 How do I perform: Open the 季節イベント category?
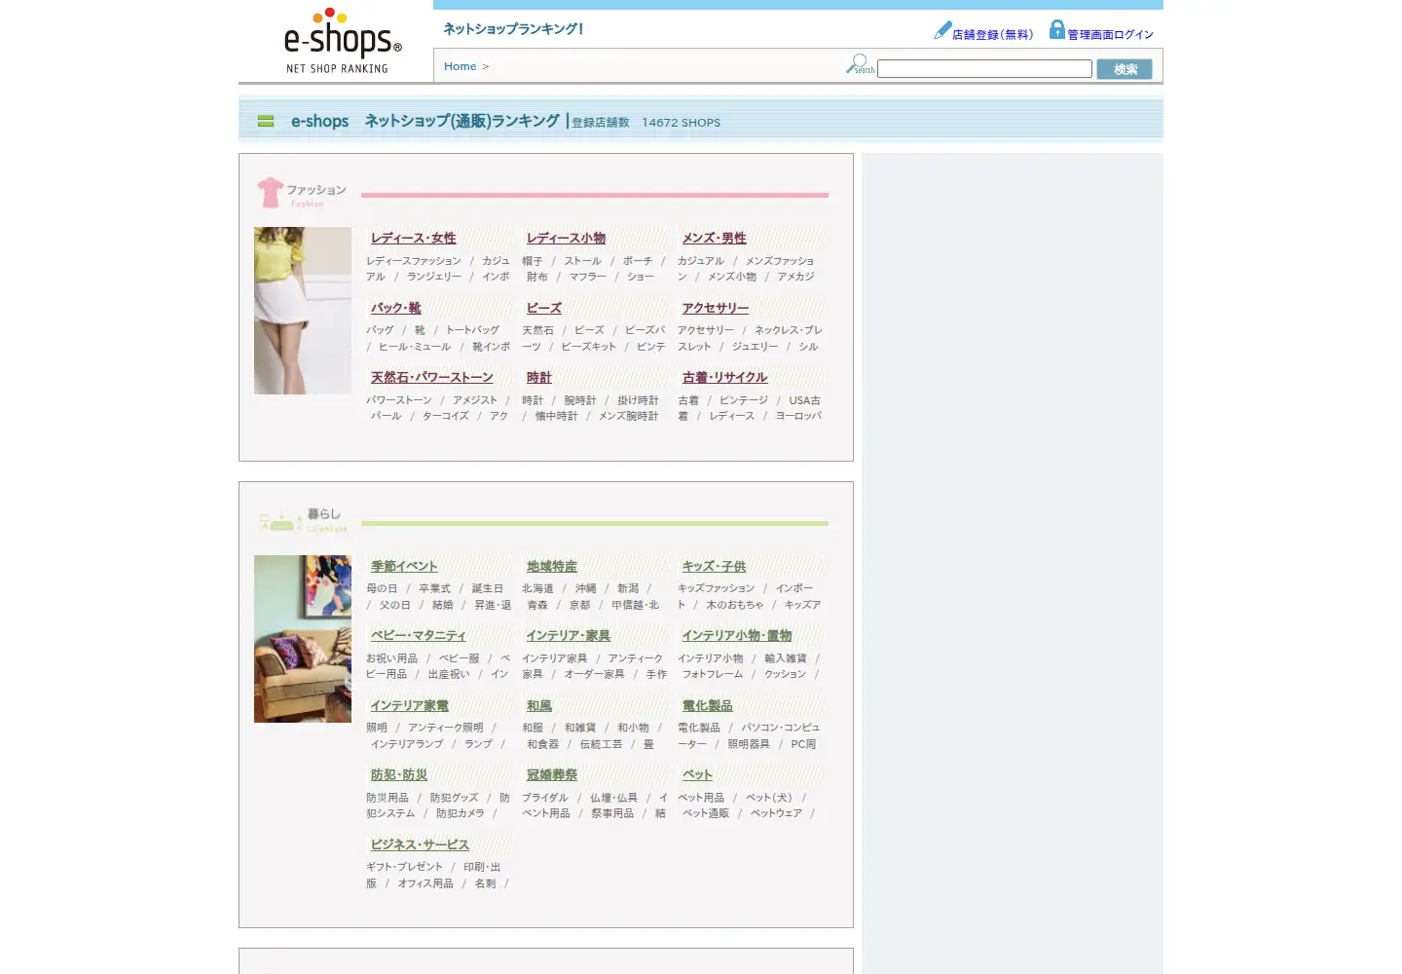click(x=403, y=567)
